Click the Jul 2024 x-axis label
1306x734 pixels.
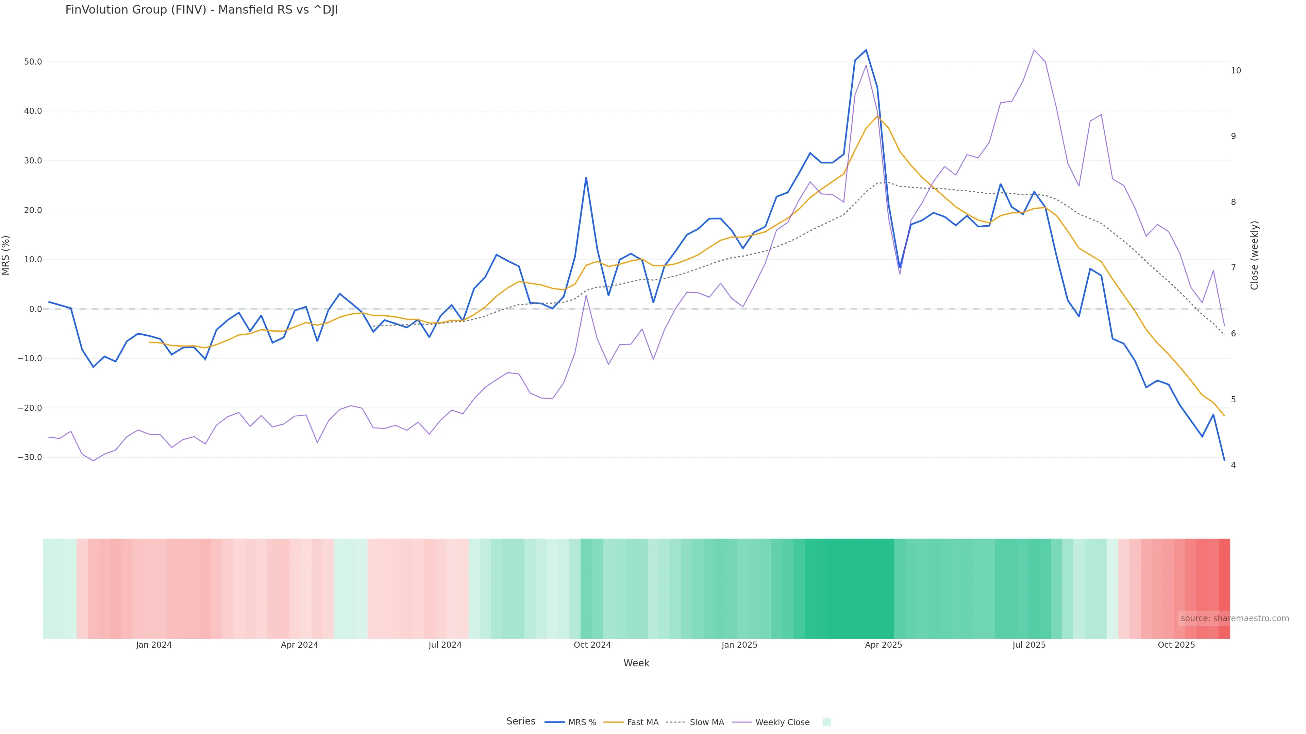click(445, 645)
